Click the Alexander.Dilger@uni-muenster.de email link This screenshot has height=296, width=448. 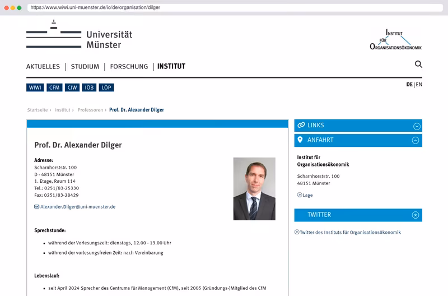pyautogui.click(x=78, y=207)
